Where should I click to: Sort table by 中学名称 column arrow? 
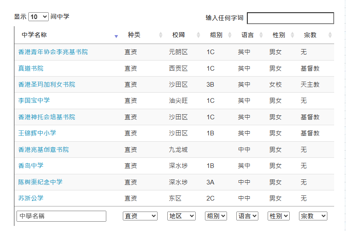click(x=116, y=36)
